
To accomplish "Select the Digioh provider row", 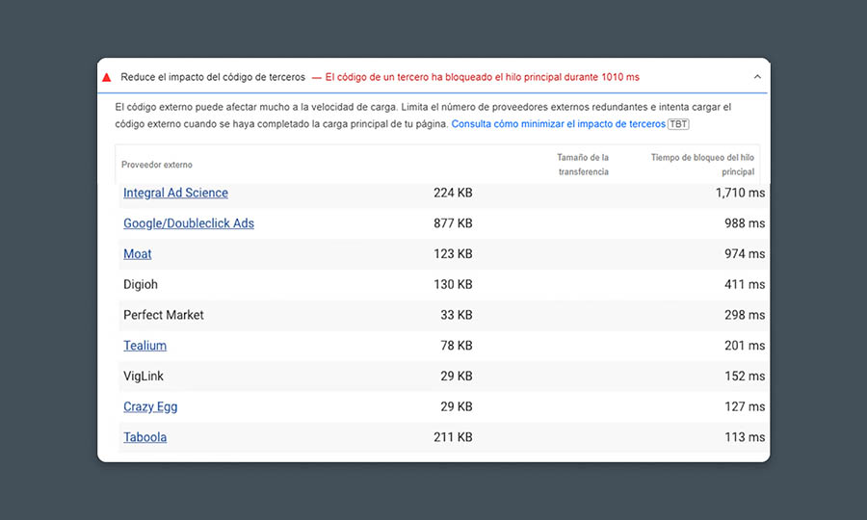I will coord(141,285).
